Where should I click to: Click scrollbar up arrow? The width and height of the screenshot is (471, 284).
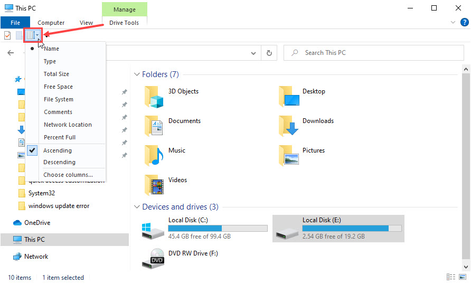click(x=466, y=69)
